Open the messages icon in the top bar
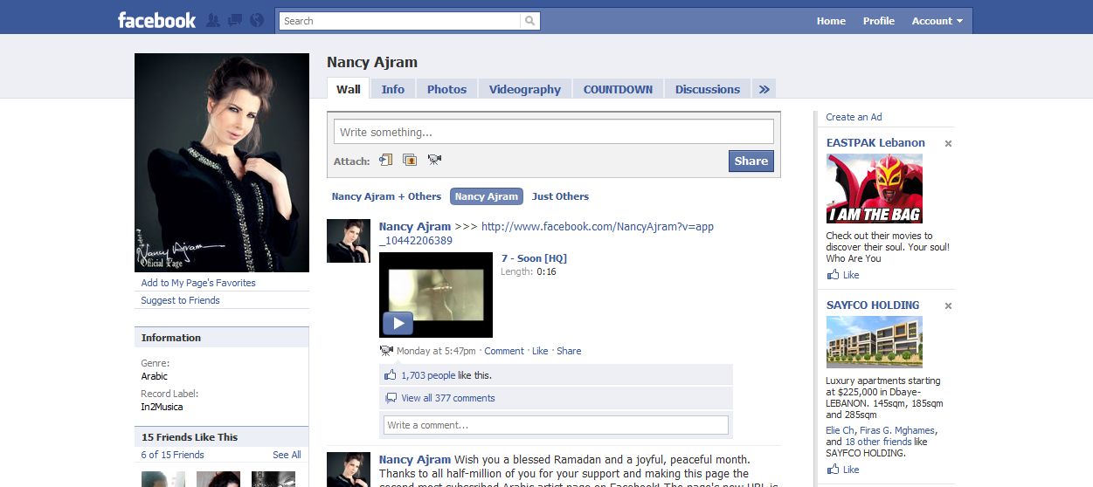Image resolution: width=1093 pixels, height=487 pixels. [235, 20]
